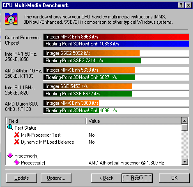The image size is (193, 187).
Task: Go back with the Back button
Action: tap(106, 178)
